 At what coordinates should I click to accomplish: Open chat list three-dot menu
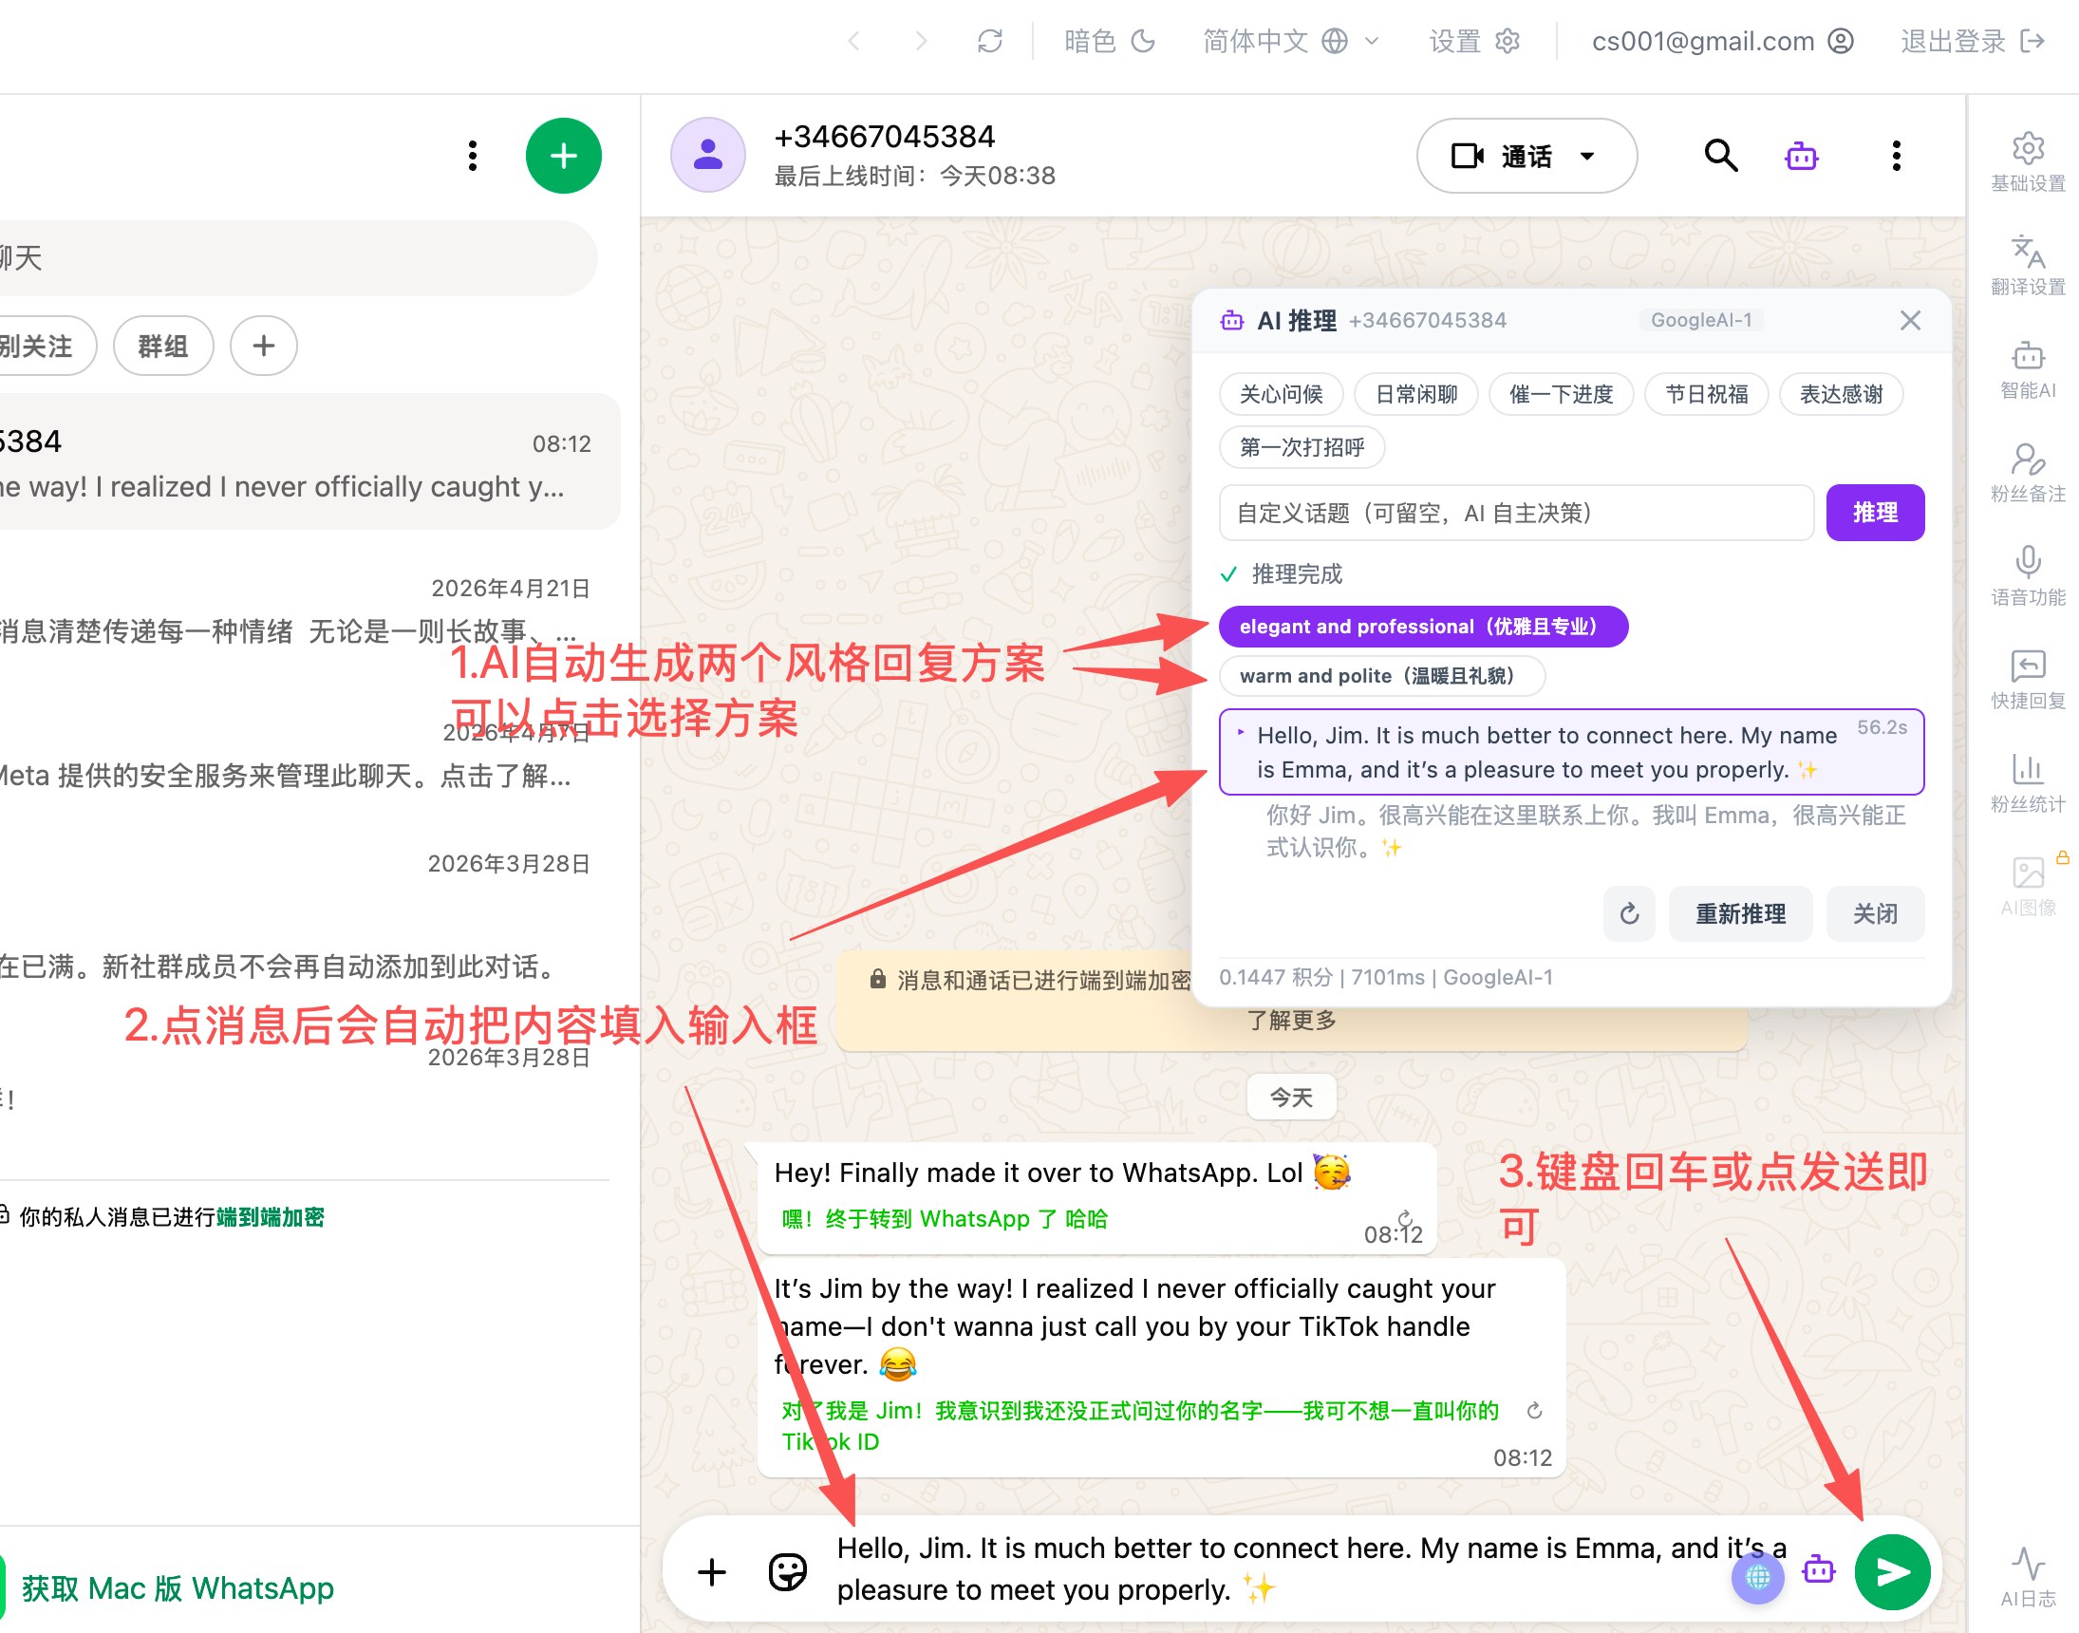pyautogui.click(x=472, y=155)
